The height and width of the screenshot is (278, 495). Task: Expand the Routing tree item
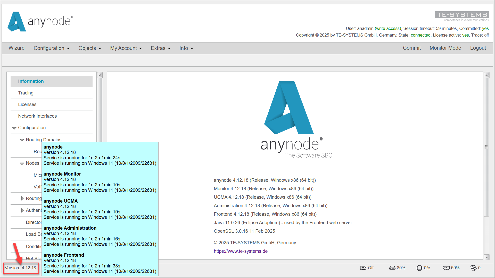22,198
